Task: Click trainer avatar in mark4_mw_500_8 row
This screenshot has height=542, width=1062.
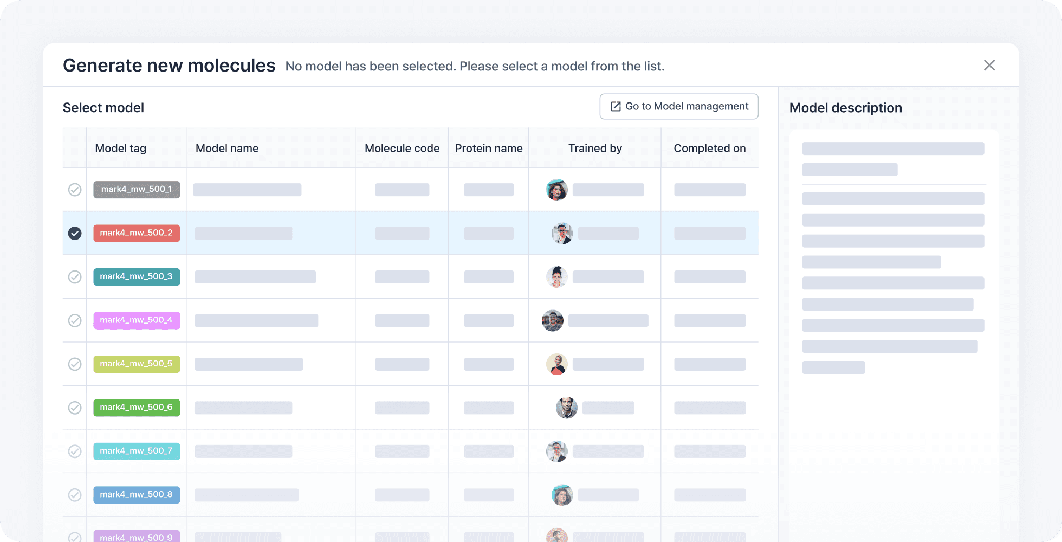Action: [562, 495]
